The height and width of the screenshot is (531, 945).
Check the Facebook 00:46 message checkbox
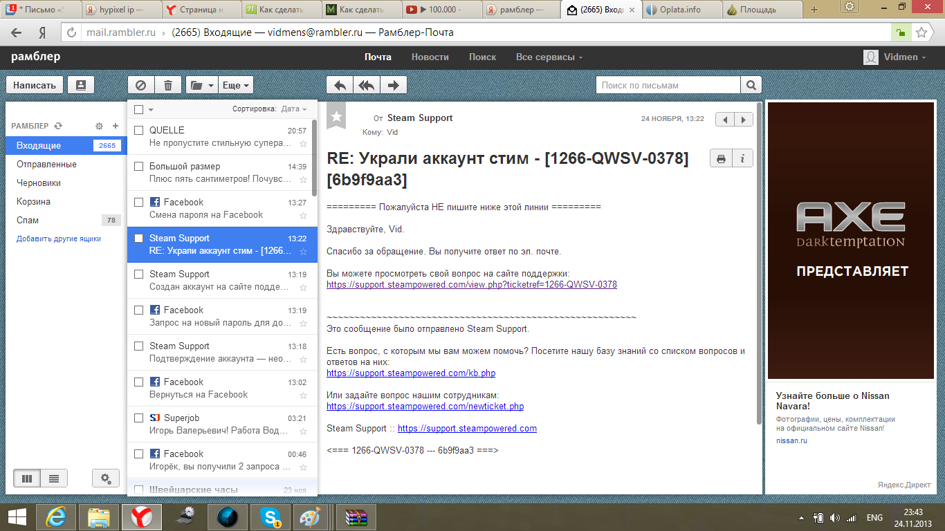pos(138,454)
